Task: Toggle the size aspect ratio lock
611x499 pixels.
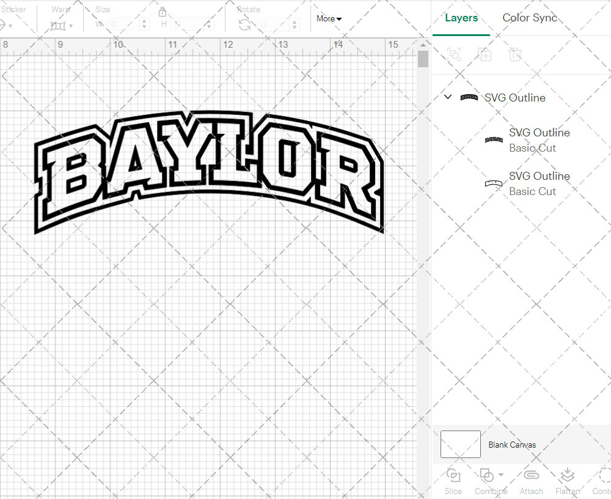Action: (163, 12)
